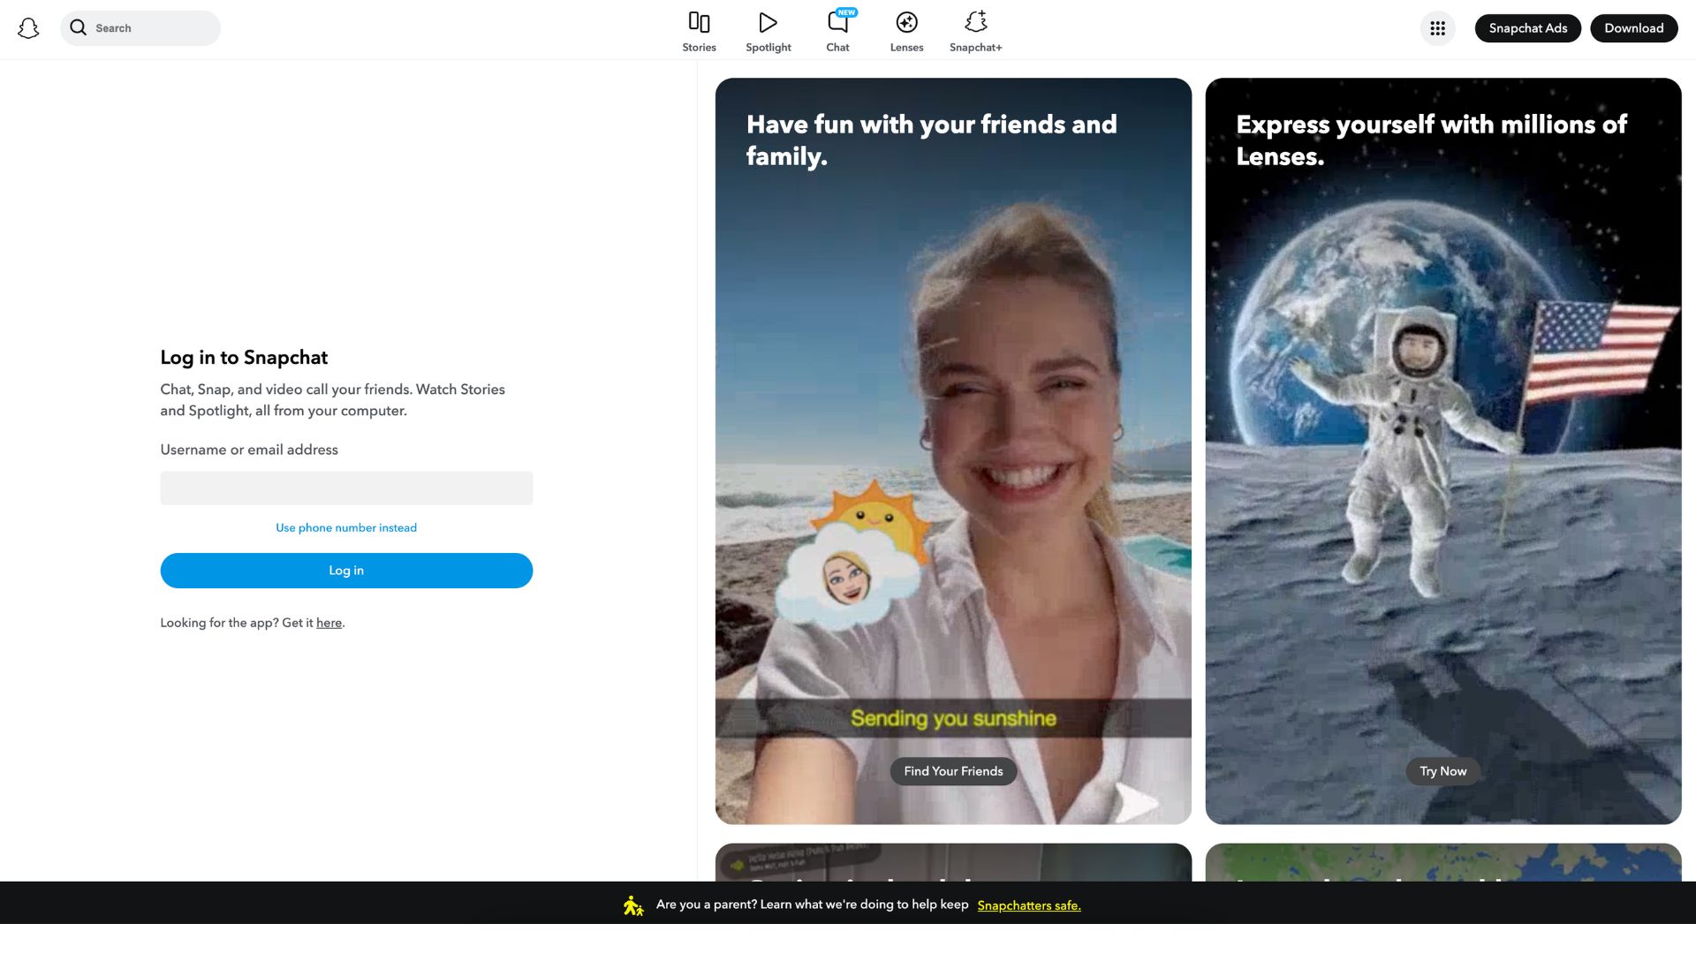
Task: Click the Snapchat ghost logo
Action: tap(28, 28)
